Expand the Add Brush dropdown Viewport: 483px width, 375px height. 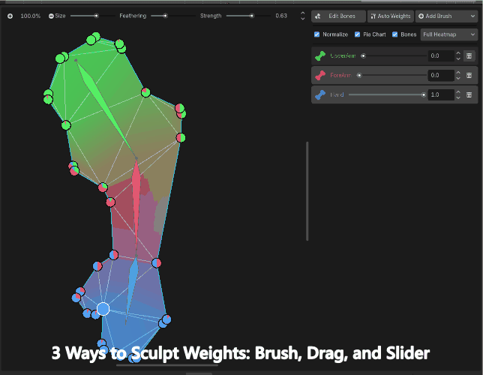(447, 16)
